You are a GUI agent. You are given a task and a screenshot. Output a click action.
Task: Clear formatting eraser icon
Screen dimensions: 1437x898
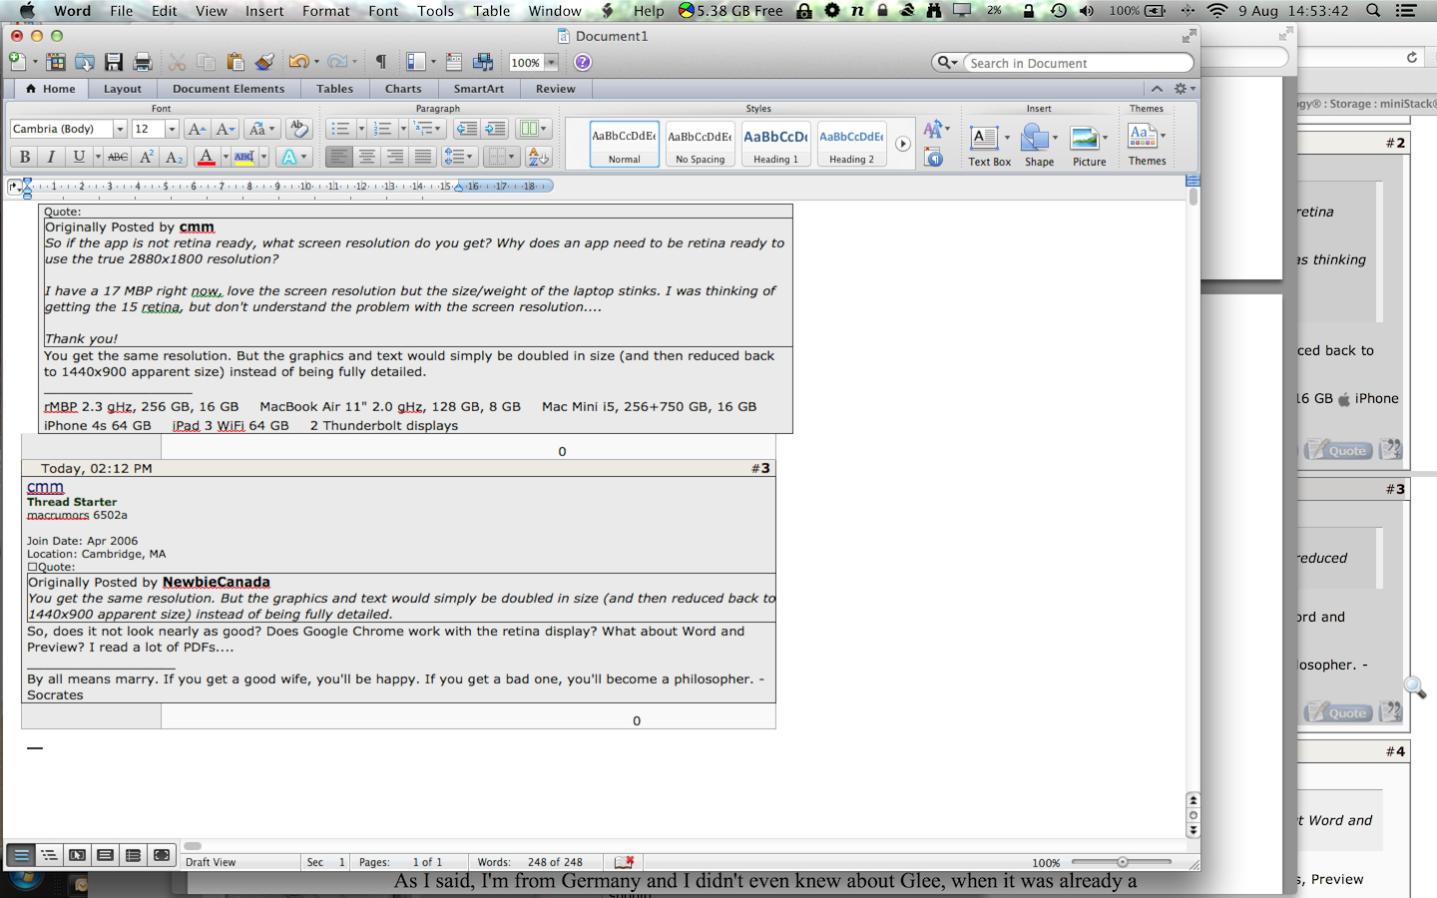coord(297,129)
